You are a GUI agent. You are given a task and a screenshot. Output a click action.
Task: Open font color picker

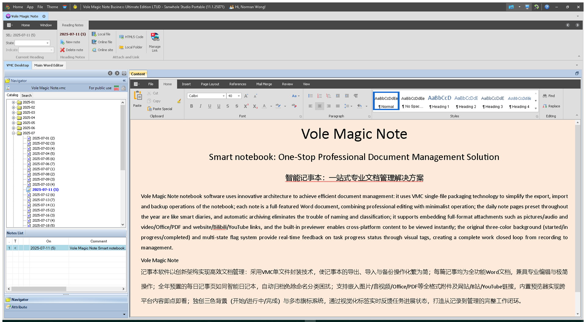click(x=271, y=106)
